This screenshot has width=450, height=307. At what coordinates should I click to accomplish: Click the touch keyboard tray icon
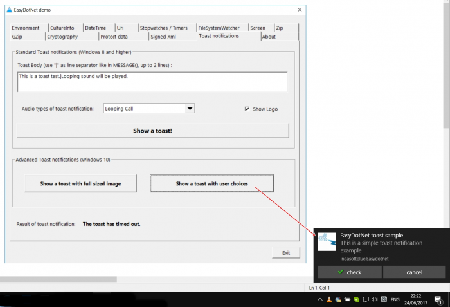pyautogui.click(x=384, y=299)
